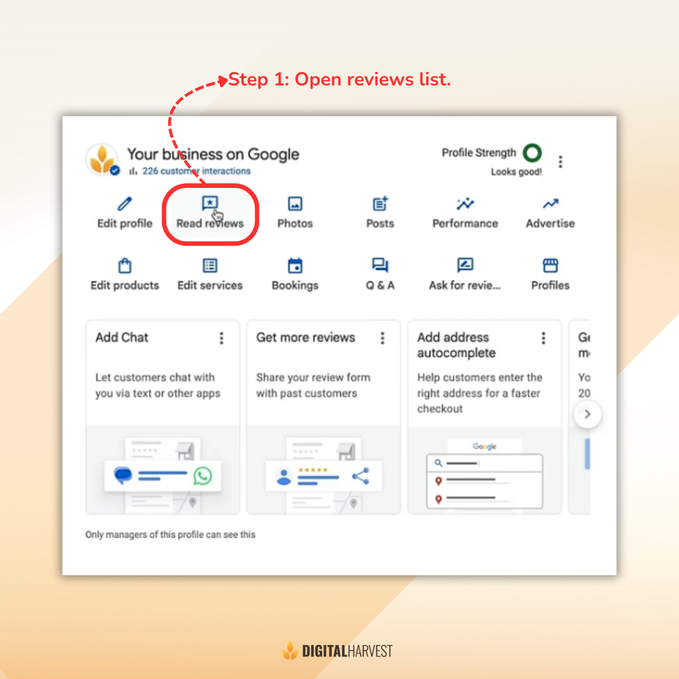Select the Edit services list icon
The width and height of the screenshot is (679, 679).
tap(210, 265)
